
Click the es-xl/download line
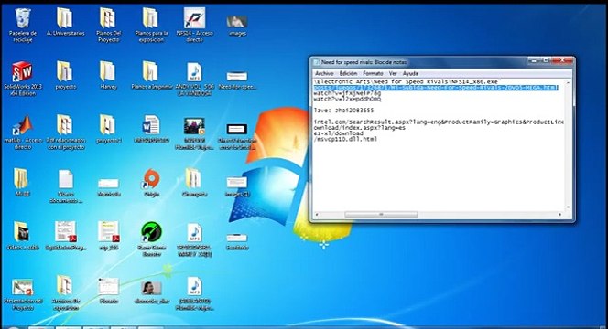coord(339,133)
